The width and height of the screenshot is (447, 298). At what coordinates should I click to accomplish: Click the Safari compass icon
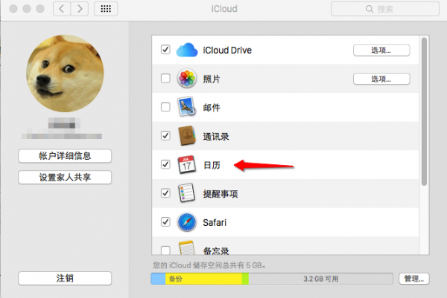click(187, 222)
